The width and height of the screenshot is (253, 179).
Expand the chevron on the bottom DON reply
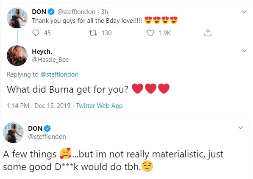point(240,128)
